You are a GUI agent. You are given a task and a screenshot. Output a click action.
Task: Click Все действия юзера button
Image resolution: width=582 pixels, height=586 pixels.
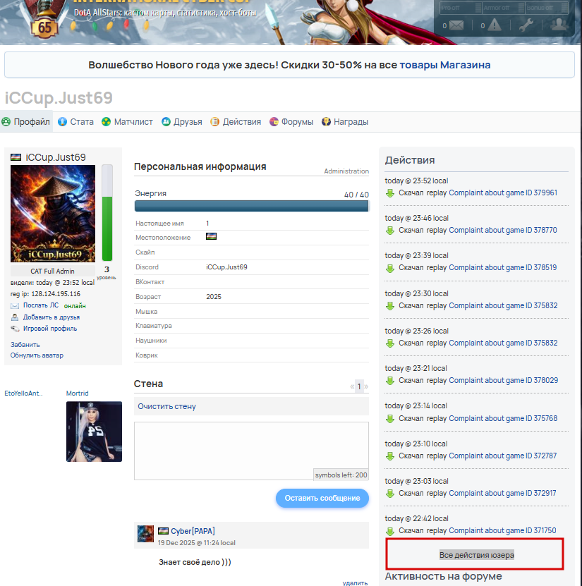[x=477, y=555]
